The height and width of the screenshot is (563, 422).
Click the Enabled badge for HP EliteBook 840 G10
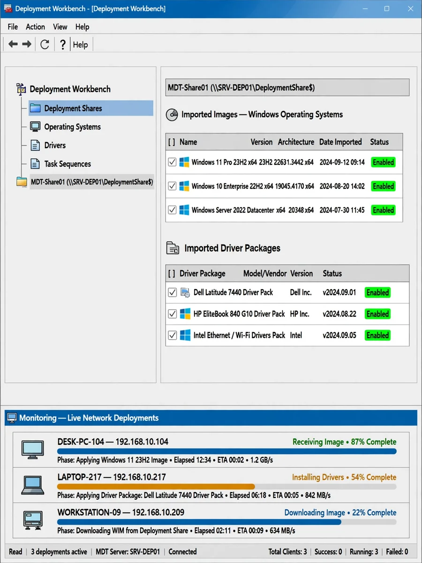pyautogui.click(x=377, y=314)
